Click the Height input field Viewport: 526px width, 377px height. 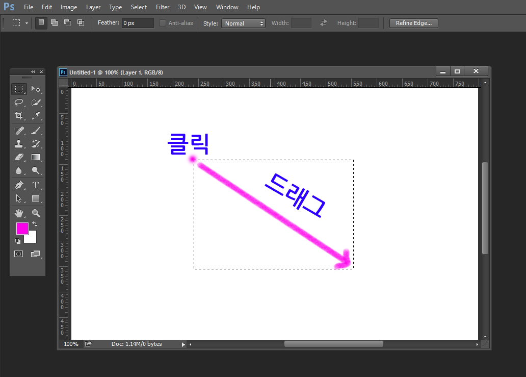coord(369,23)
